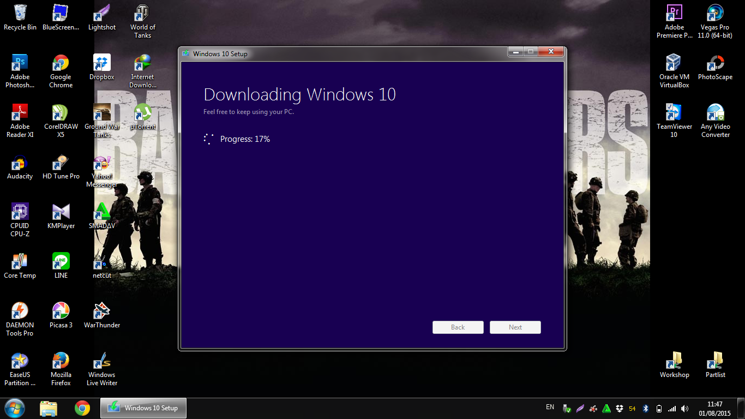745x419 pixels.
Task: Launch Ground War Tanks shortcut
Action: [102, 121]
